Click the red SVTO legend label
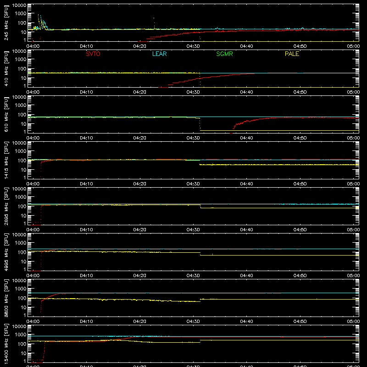This screenshot has height=367, width=367. point(93,54)
